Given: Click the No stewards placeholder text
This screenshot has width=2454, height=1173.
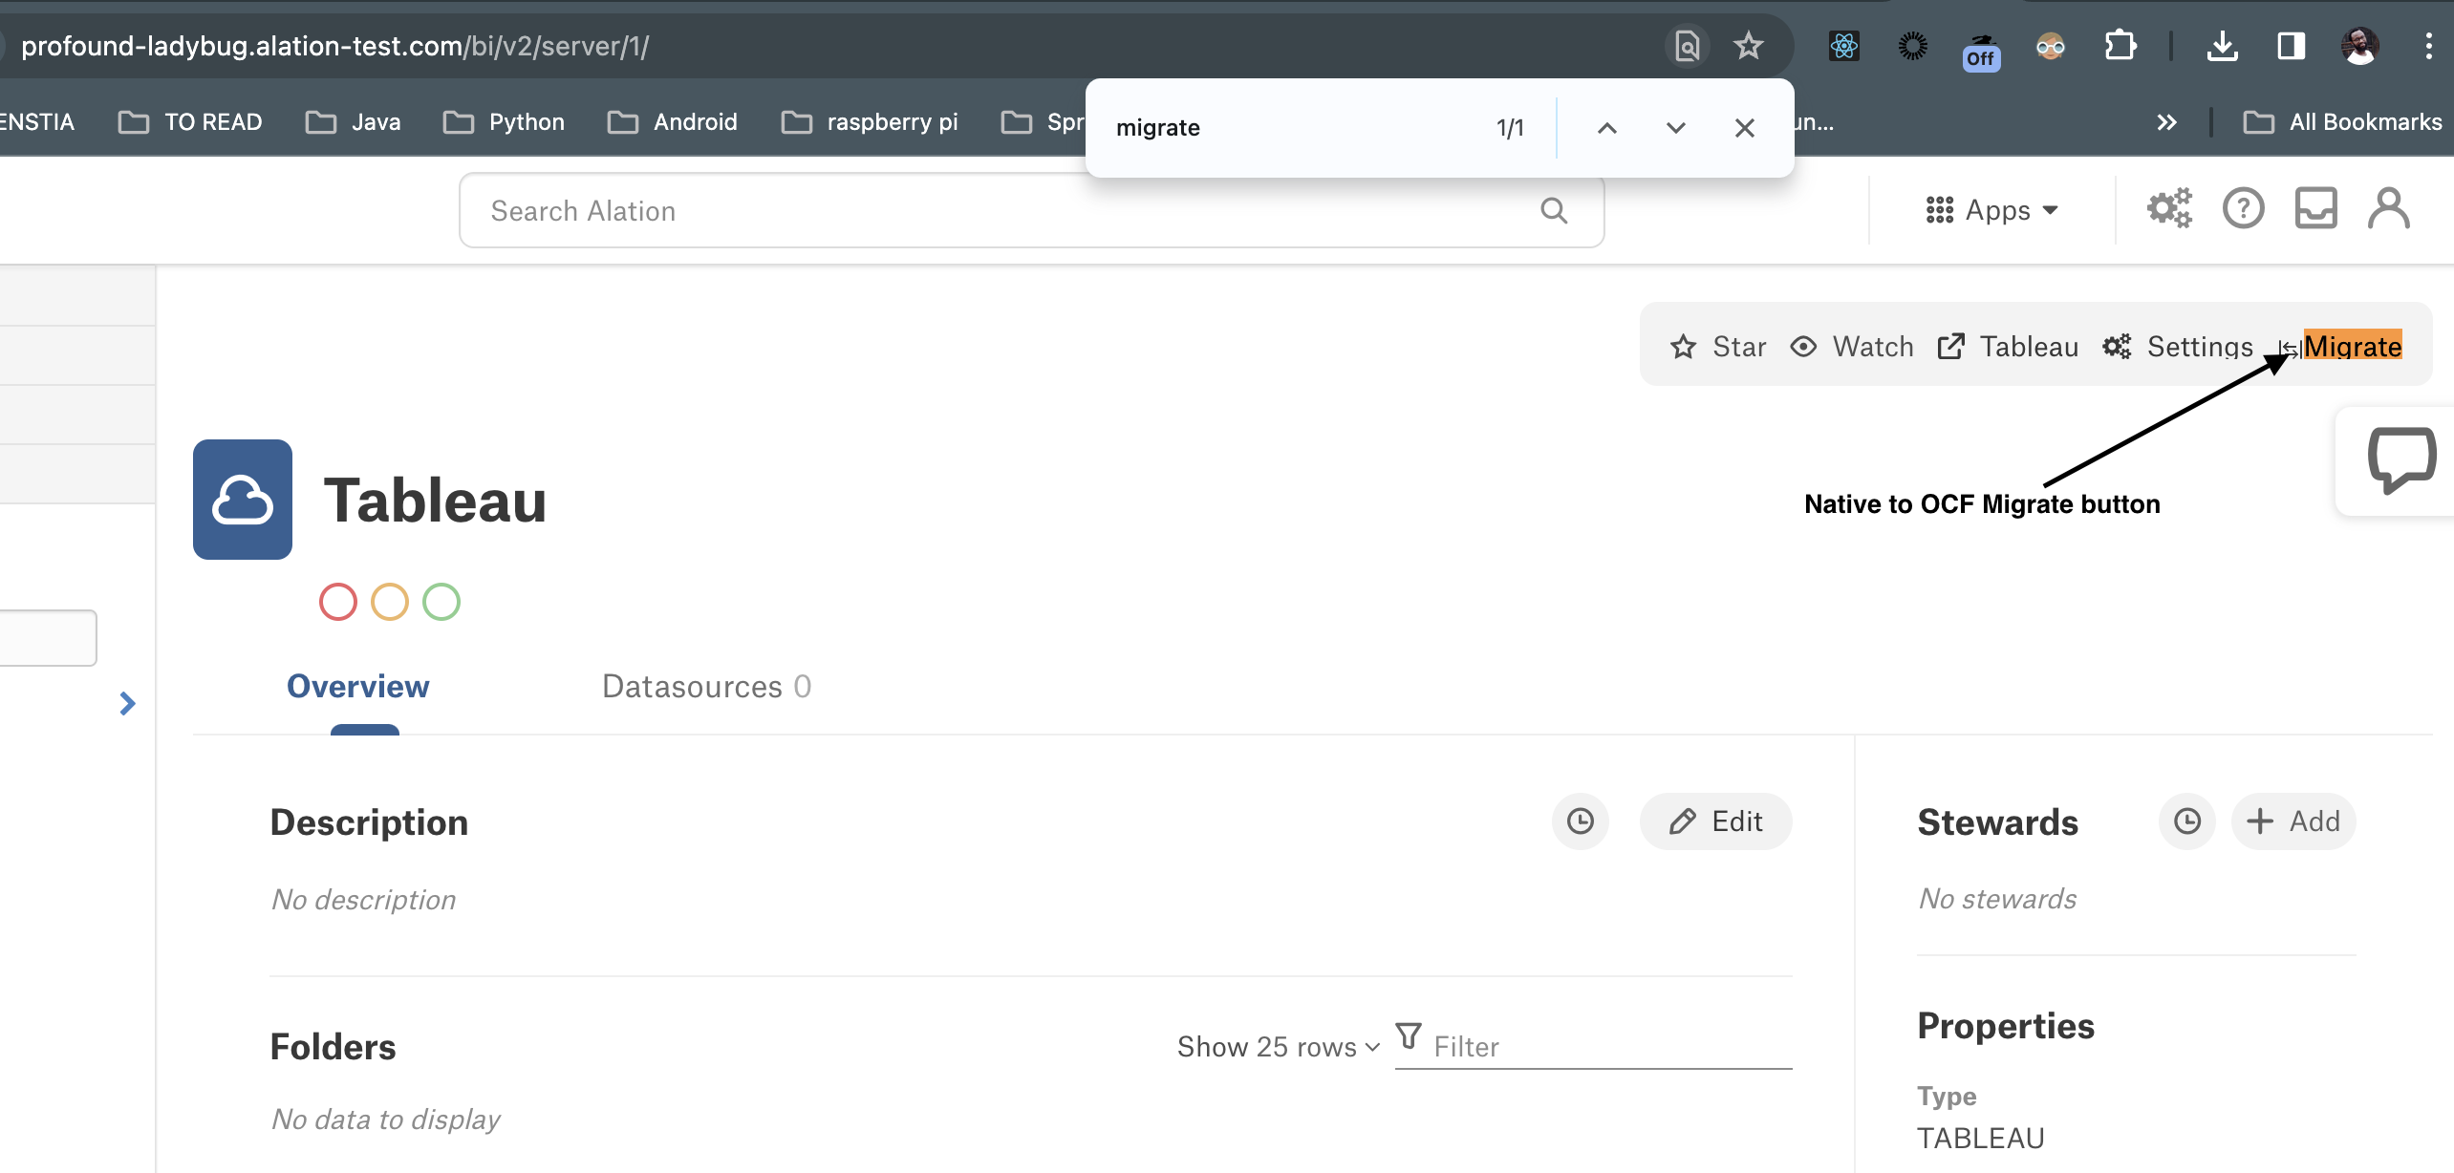Looking at the screenshot, I should click(1998, 899).
